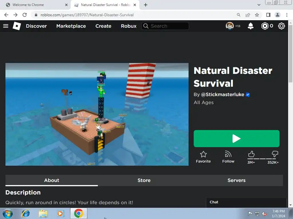Reload the current page
293x219 pixels.
pyautogui.click(x=25, y=15)
